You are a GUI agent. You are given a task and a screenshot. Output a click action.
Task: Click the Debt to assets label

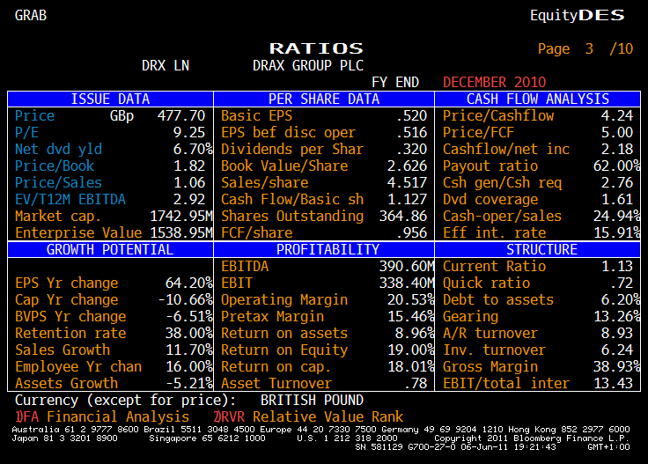point(498,299)
